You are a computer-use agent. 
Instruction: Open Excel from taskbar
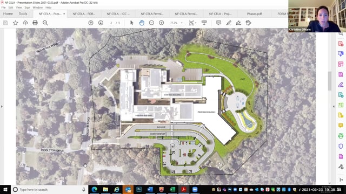coord(172,189)
